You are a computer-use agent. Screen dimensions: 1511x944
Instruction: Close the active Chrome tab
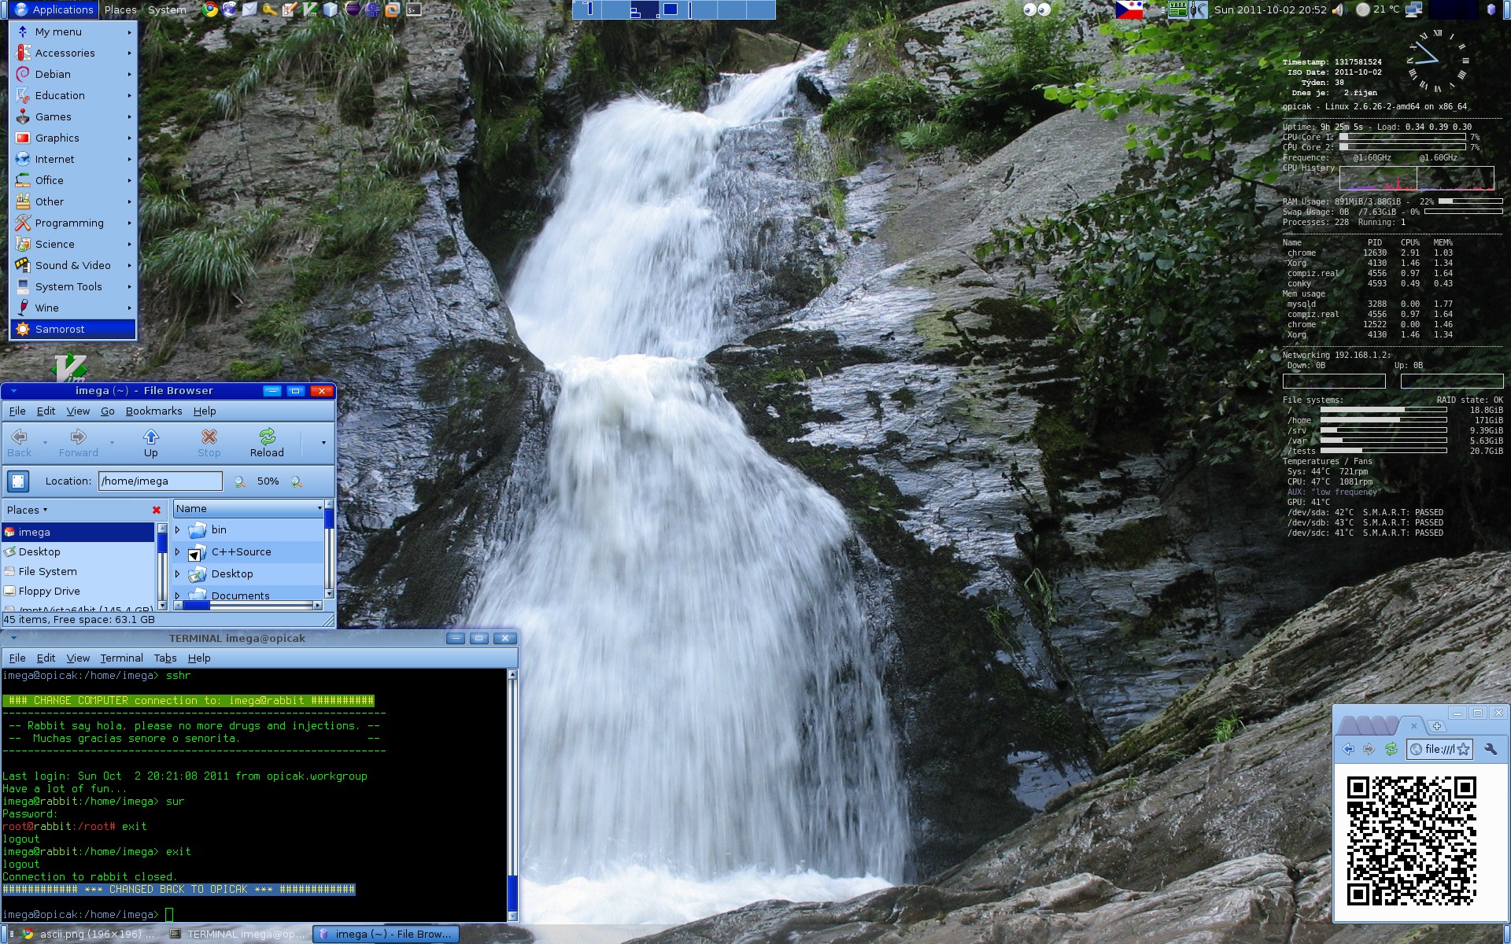pos(1413,725)
